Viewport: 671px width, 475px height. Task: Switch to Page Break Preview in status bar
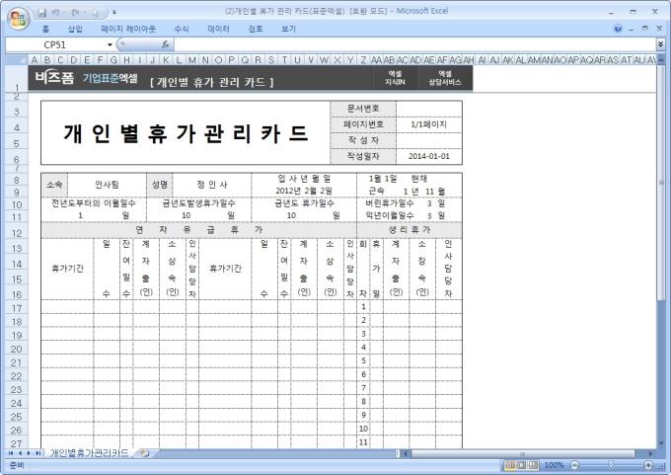(x=534, y=464)
